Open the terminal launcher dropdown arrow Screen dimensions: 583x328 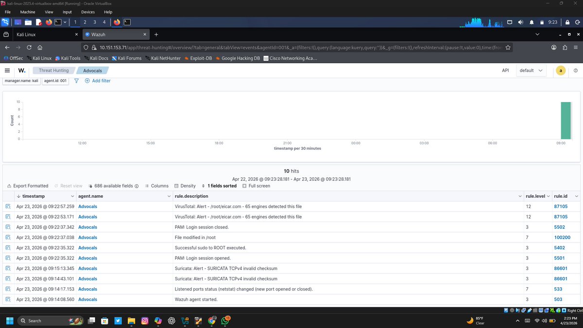65,22
